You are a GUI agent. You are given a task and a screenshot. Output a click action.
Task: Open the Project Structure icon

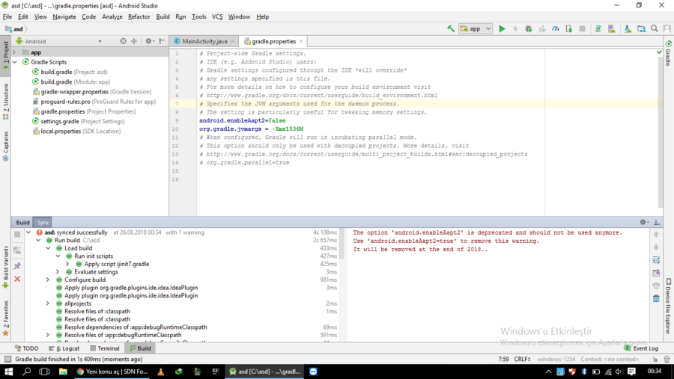click(x=641, y=28)
